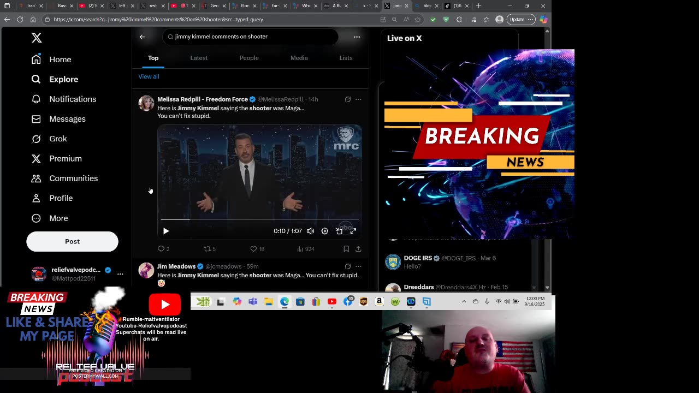Open DOGE IRS account in Live panel

(418, 258)
